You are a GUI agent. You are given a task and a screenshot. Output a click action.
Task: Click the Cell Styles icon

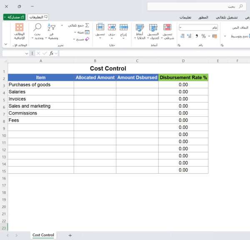[140, 28]
